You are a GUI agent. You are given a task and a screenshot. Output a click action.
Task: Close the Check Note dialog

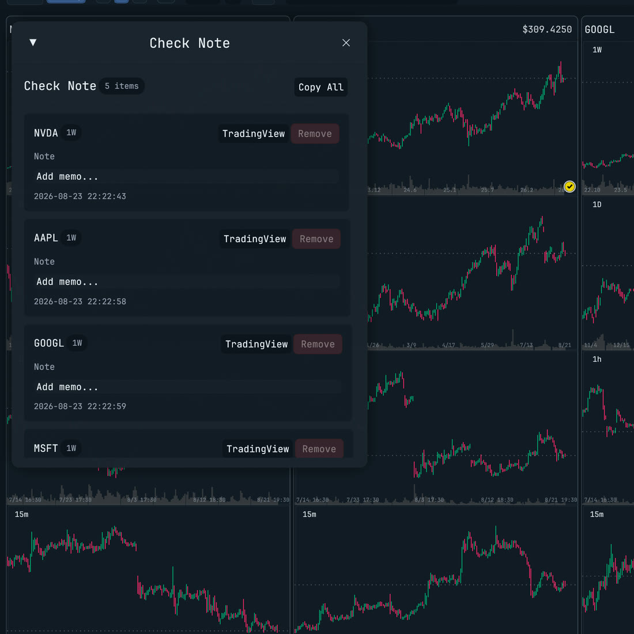(346, 43)
